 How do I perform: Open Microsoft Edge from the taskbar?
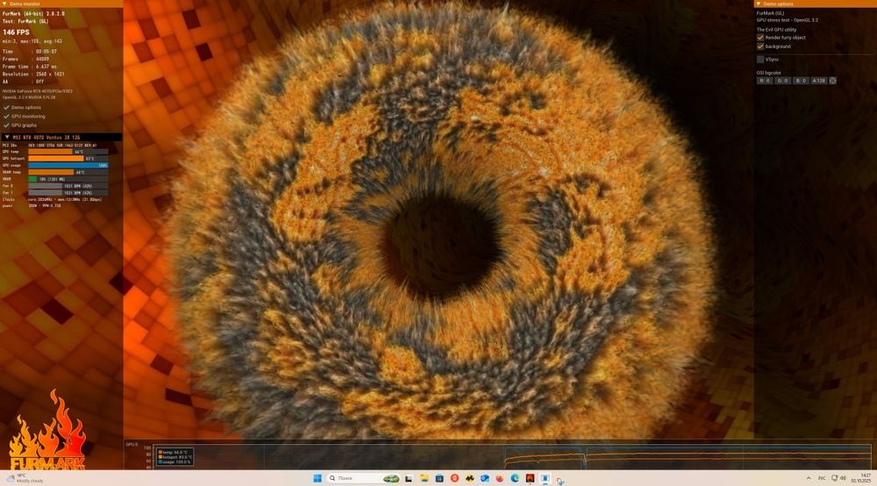coord(515,479)
